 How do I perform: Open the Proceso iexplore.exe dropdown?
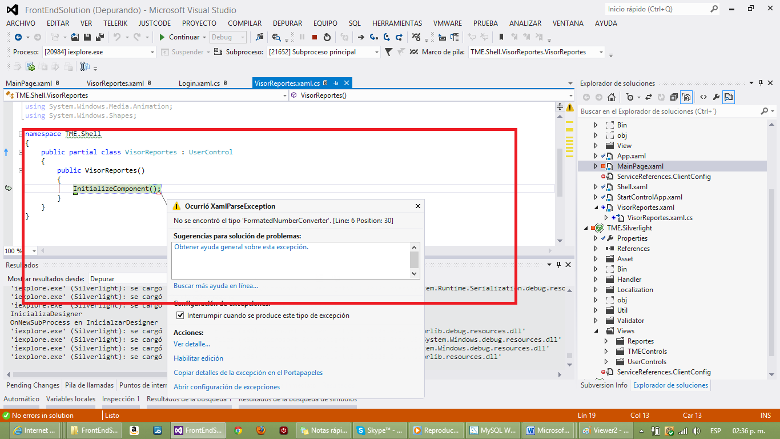coord(152,52)
